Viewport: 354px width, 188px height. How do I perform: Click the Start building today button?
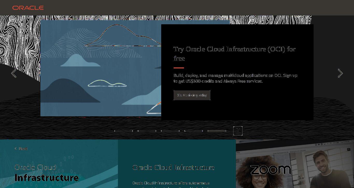click(x=192, y=95)
